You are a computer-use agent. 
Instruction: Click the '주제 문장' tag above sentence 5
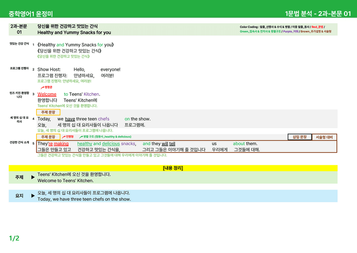[48, 137]
